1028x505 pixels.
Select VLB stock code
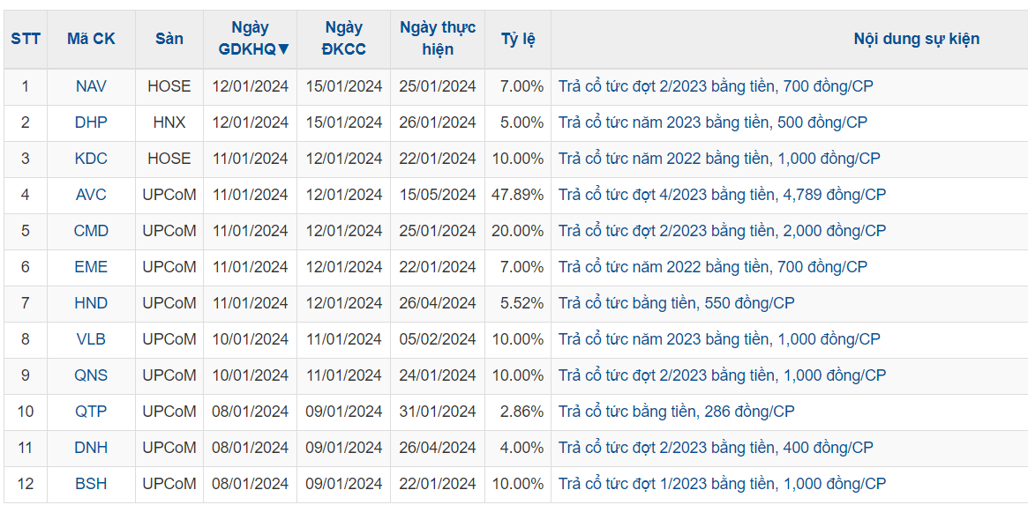pyautogui.click(x=91, y=339)
